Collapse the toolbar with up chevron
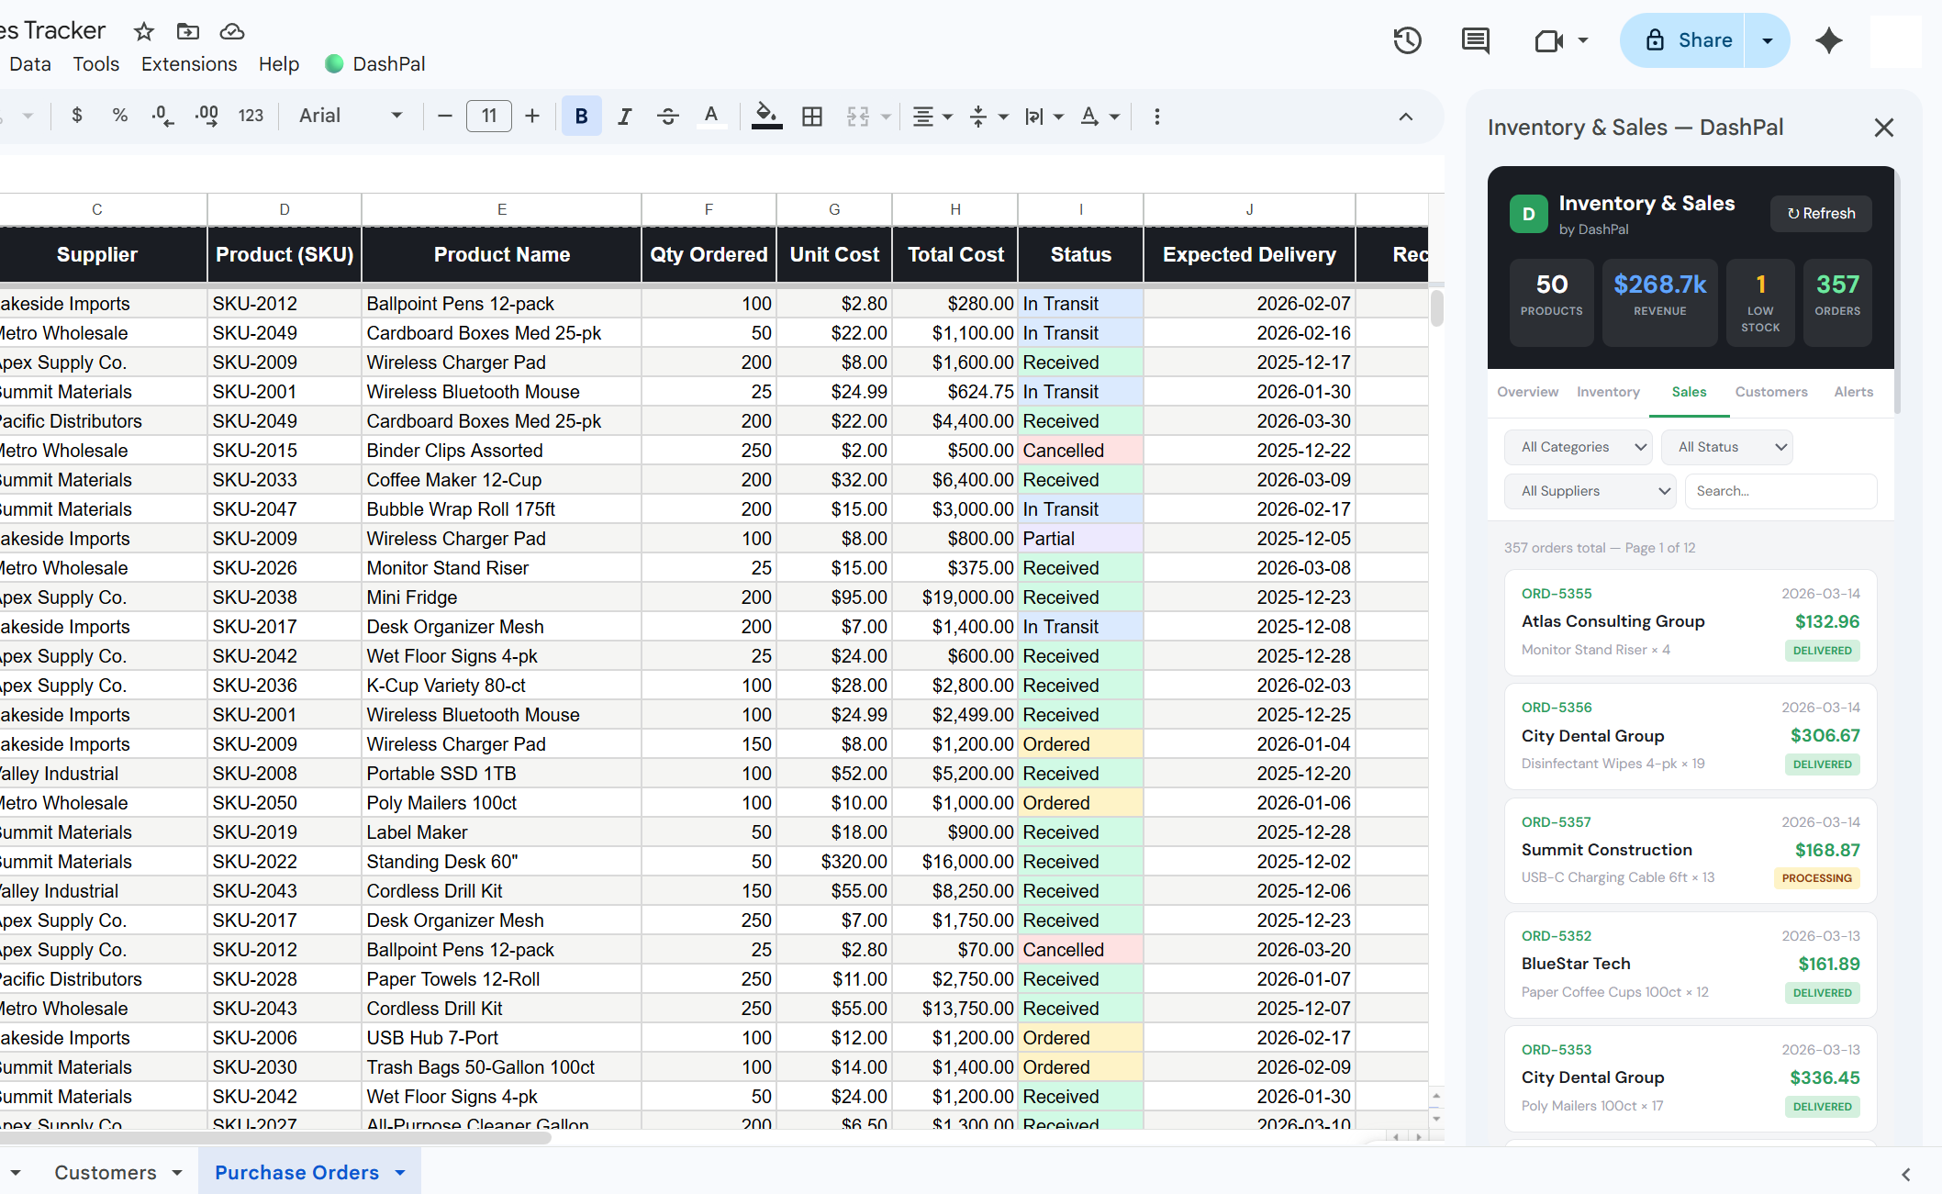The width and height of the screenshot is (1942, 1194). tap(1405, 117)
